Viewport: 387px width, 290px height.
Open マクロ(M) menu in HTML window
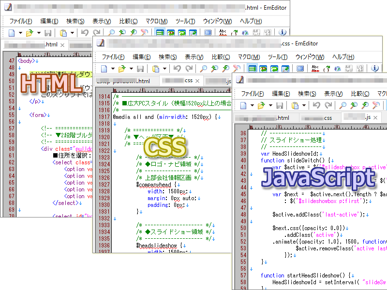[156, 21]
